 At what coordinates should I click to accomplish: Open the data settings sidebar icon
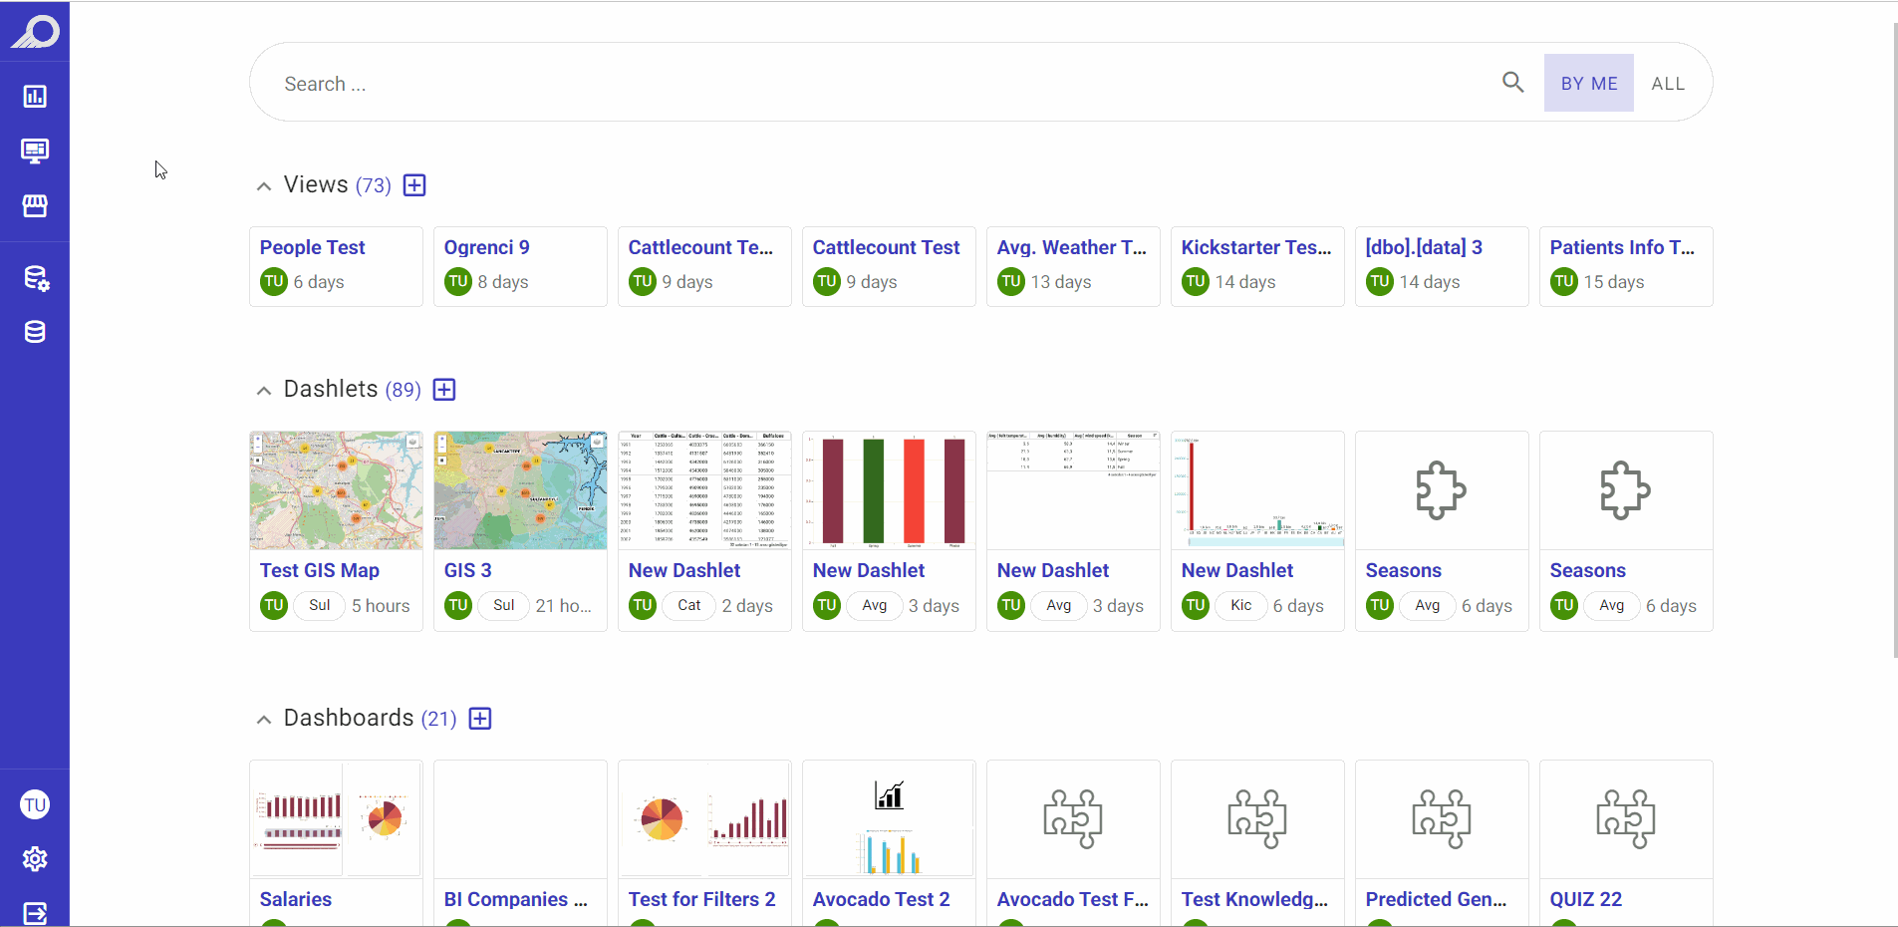tap(36, 278)
